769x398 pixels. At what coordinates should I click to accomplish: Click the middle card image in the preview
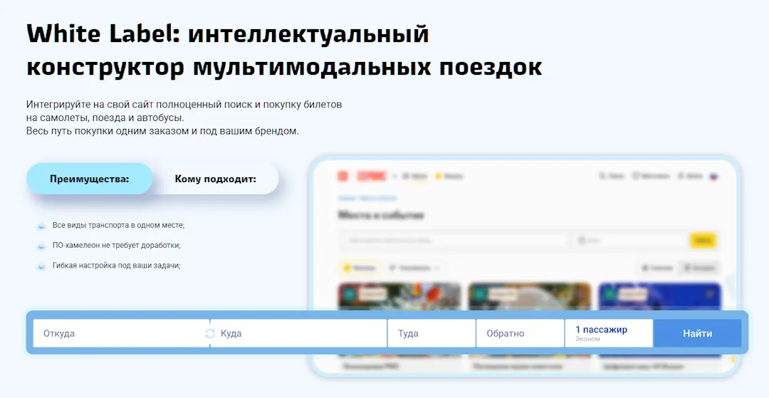530,297
